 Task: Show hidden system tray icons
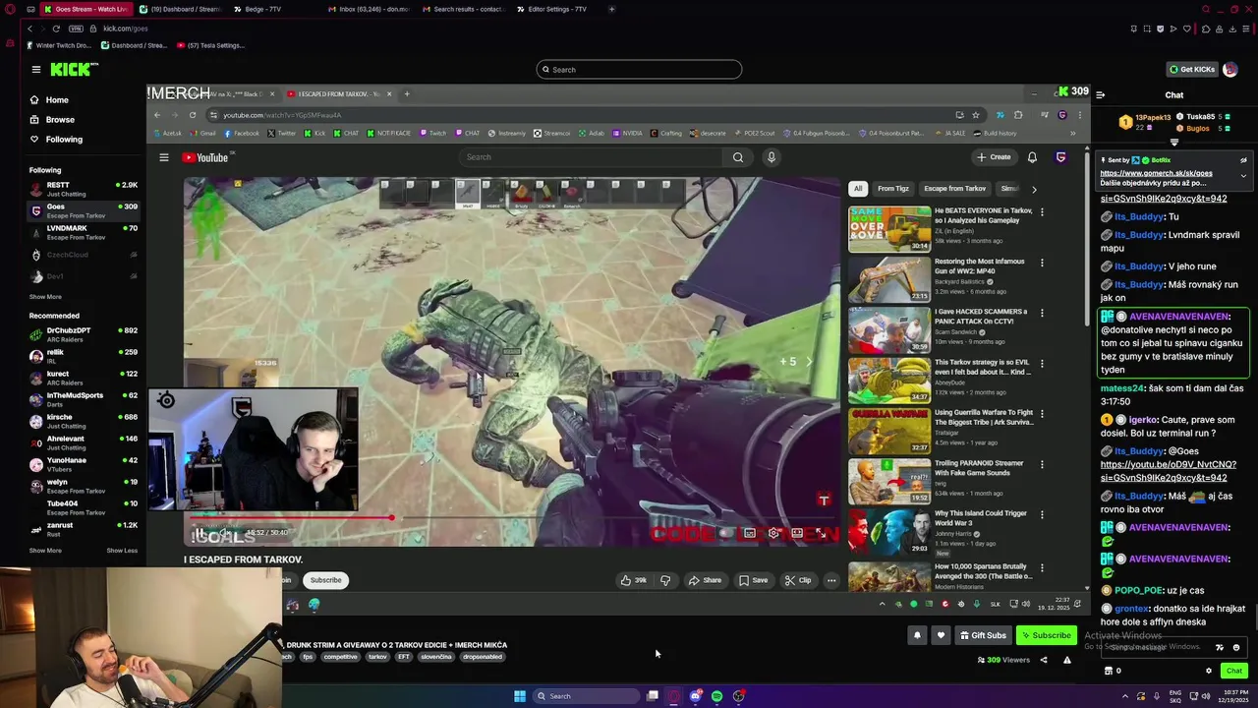1125,696
